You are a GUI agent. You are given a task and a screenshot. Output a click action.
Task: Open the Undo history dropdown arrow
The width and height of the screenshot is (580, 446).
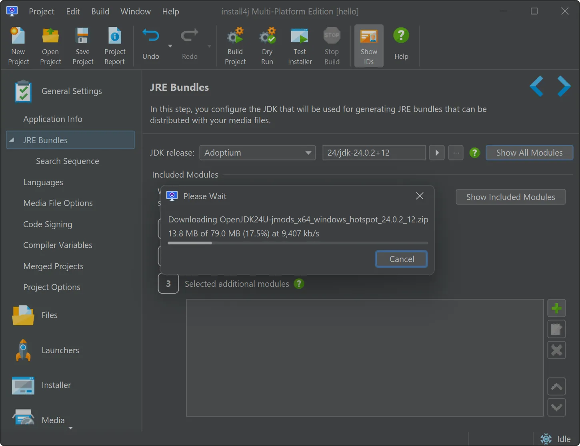tap(170, 46)
